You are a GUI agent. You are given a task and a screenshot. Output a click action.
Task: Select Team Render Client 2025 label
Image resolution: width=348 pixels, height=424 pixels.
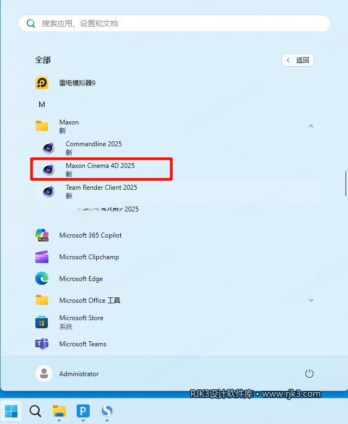101,188
